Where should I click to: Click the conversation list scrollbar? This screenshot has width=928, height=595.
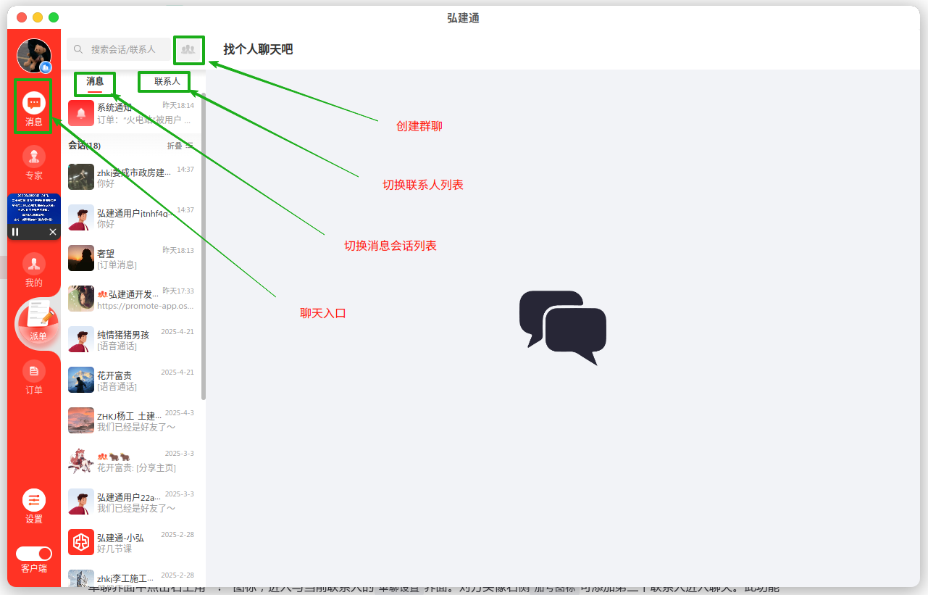pyautogui.click(x=204, y=246)
